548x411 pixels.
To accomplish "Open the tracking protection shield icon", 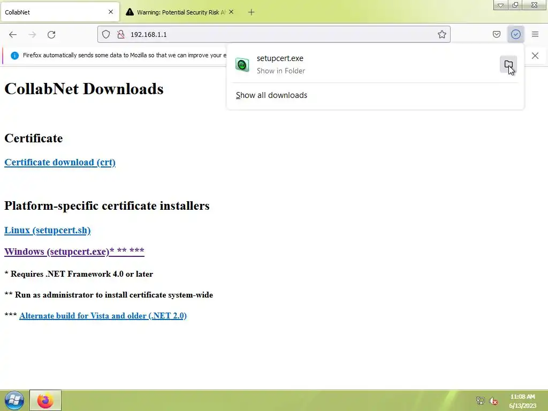I will coord(106,34).
